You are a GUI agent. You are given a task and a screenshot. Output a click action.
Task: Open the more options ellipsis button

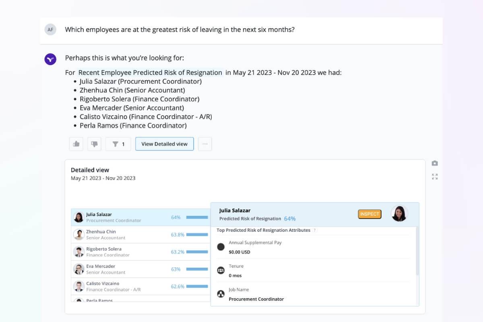(205, 144)
